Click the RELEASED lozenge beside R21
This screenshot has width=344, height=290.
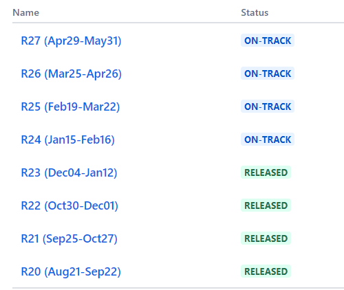pos(266,238)
